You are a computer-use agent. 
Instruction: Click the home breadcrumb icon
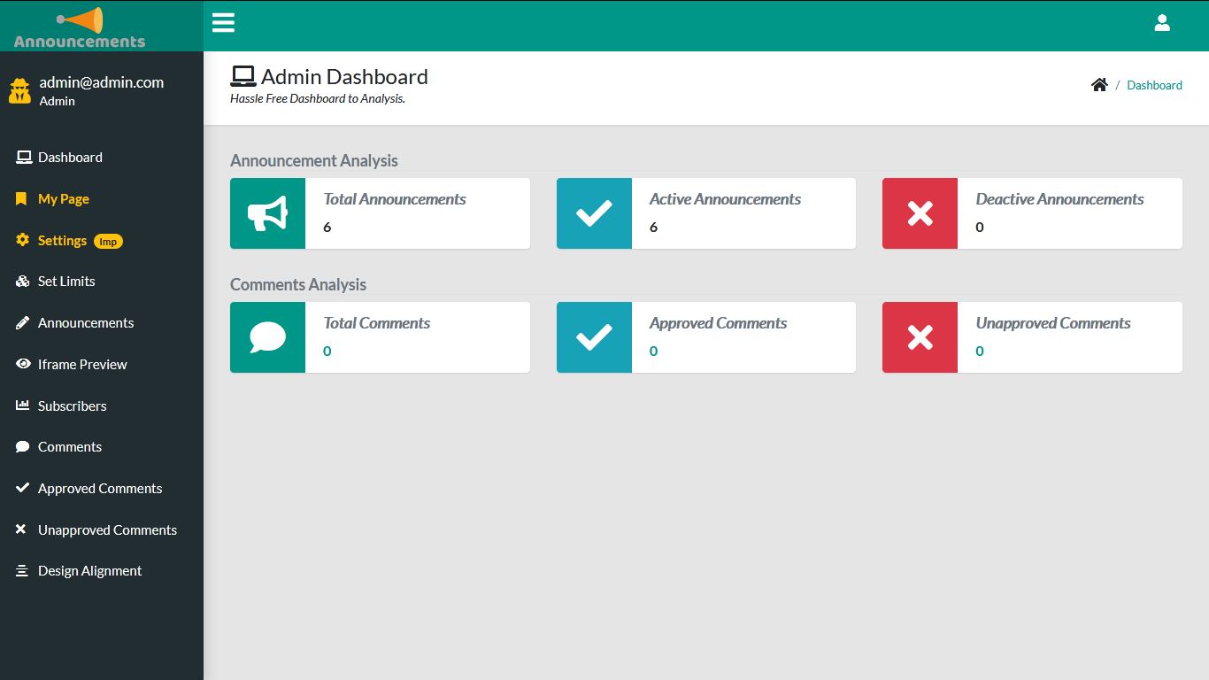[x=1099, y=85]
